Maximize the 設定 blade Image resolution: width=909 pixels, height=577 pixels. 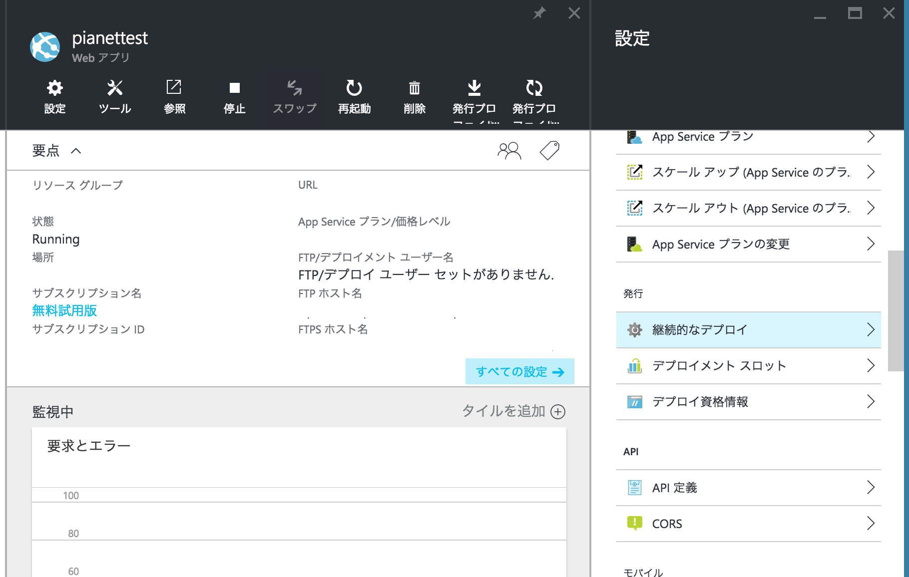(855, 13)
